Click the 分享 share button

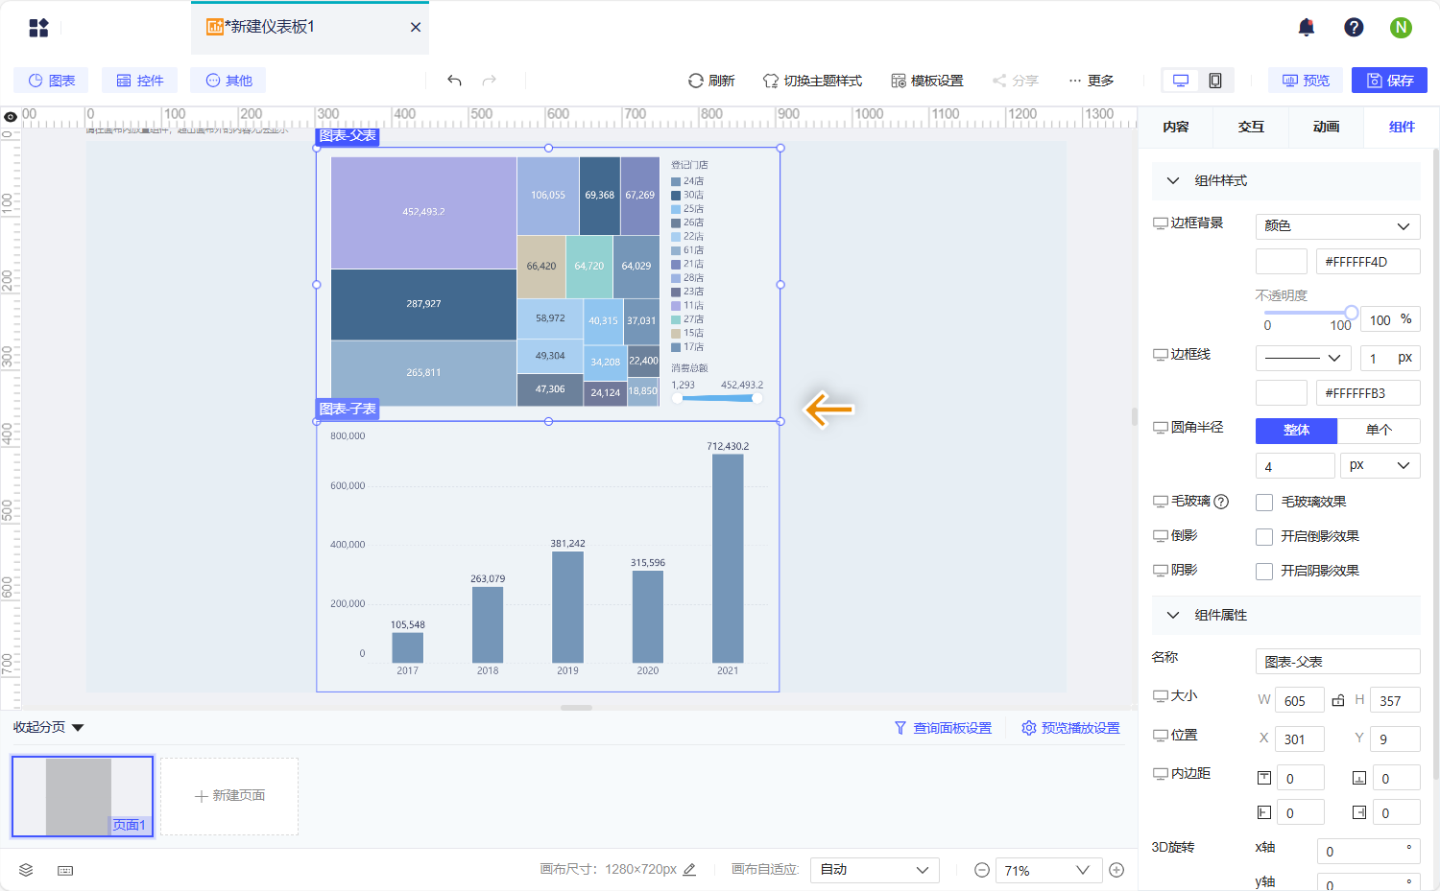1016,81
